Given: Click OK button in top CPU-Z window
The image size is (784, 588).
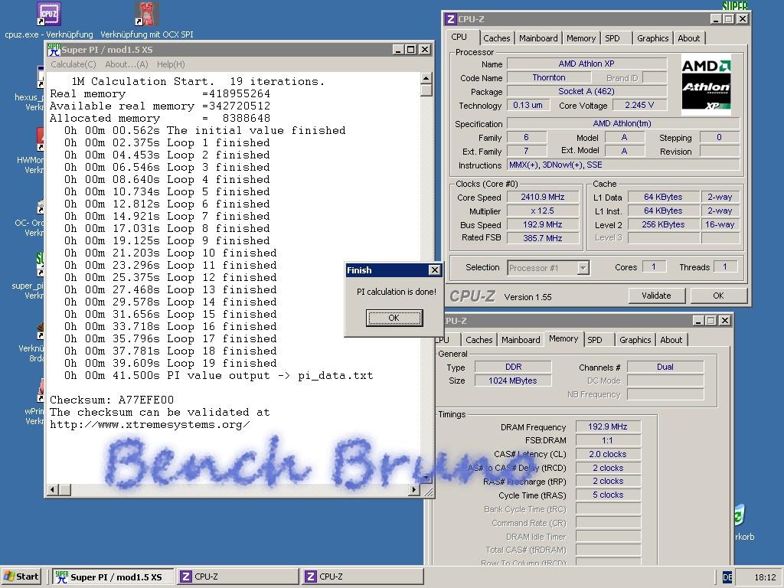Looking at the screenshot, I should 718,296.
